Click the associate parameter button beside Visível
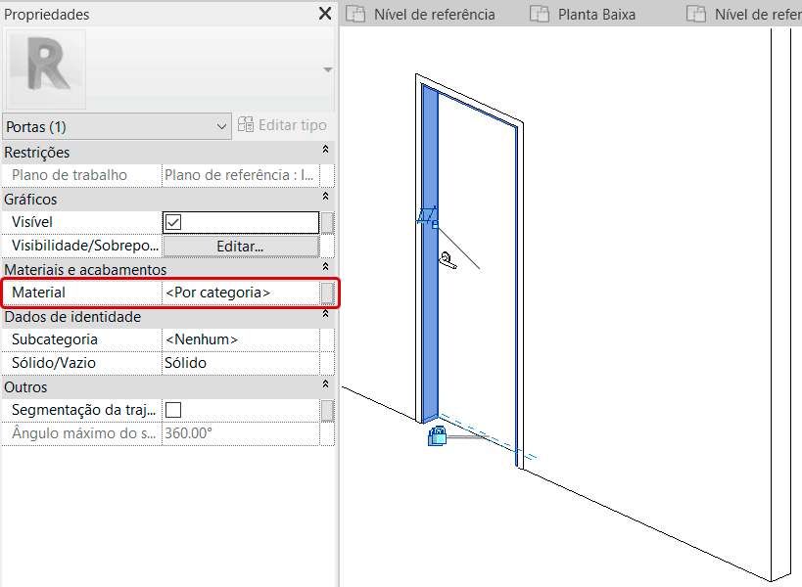The height and width of the screenshot is (587, 802). [x=327, y=222]
